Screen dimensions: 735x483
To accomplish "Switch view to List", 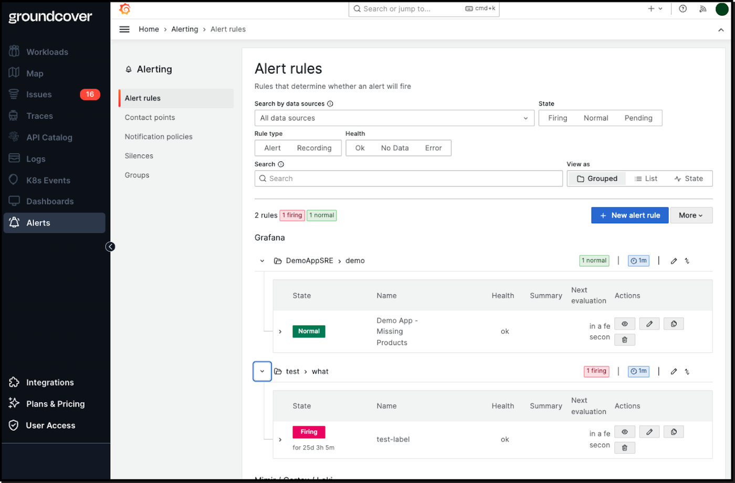I will [x=646, y=178].
